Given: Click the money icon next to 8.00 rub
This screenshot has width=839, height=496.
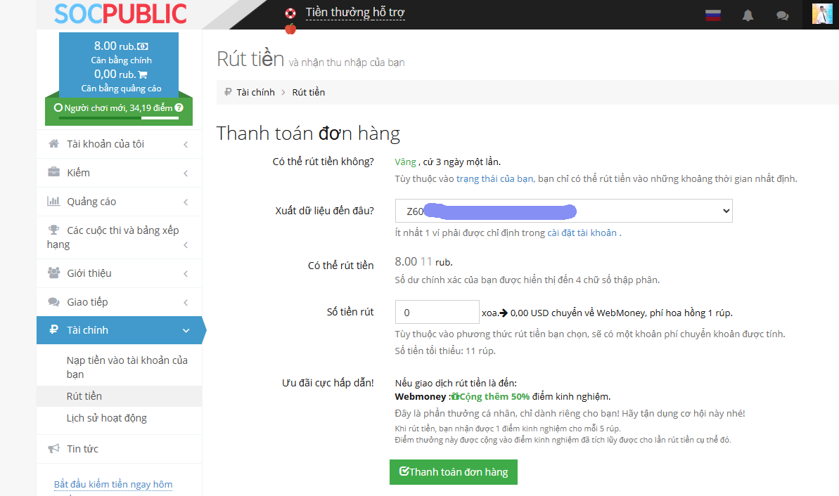Looking at the screenshot, I should 143,46.
